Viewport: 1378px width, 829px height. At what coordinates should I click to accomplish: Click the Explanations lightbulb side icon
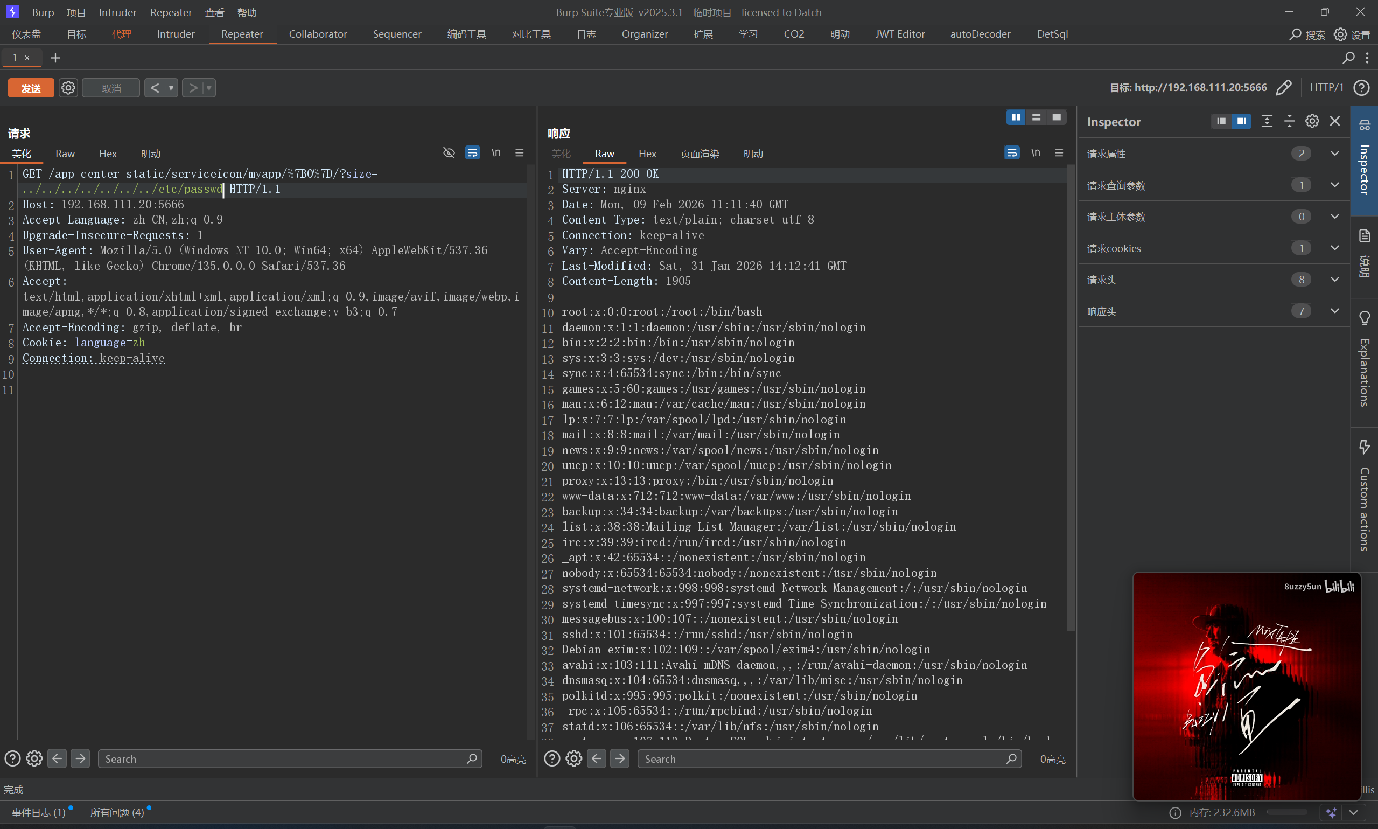pos(1364,318)
